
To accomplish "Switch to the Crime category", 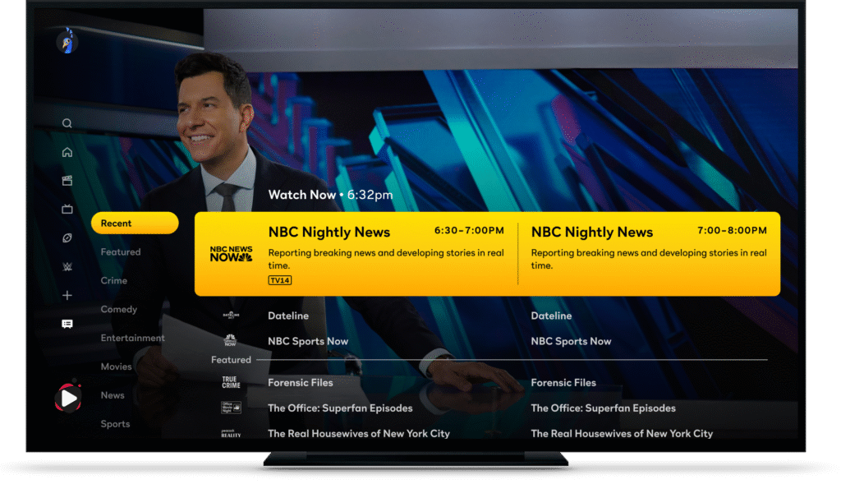I will [113, 280].
